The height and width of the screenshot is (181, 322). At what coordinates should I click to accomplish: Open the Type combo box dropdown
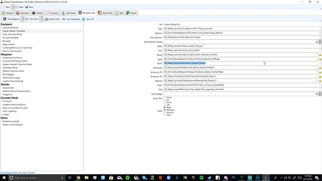[320, 29]
